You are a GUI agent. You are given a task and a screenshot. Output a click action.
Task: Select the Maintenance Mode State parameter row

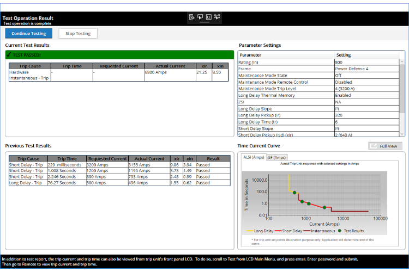(x=286, y=76)
